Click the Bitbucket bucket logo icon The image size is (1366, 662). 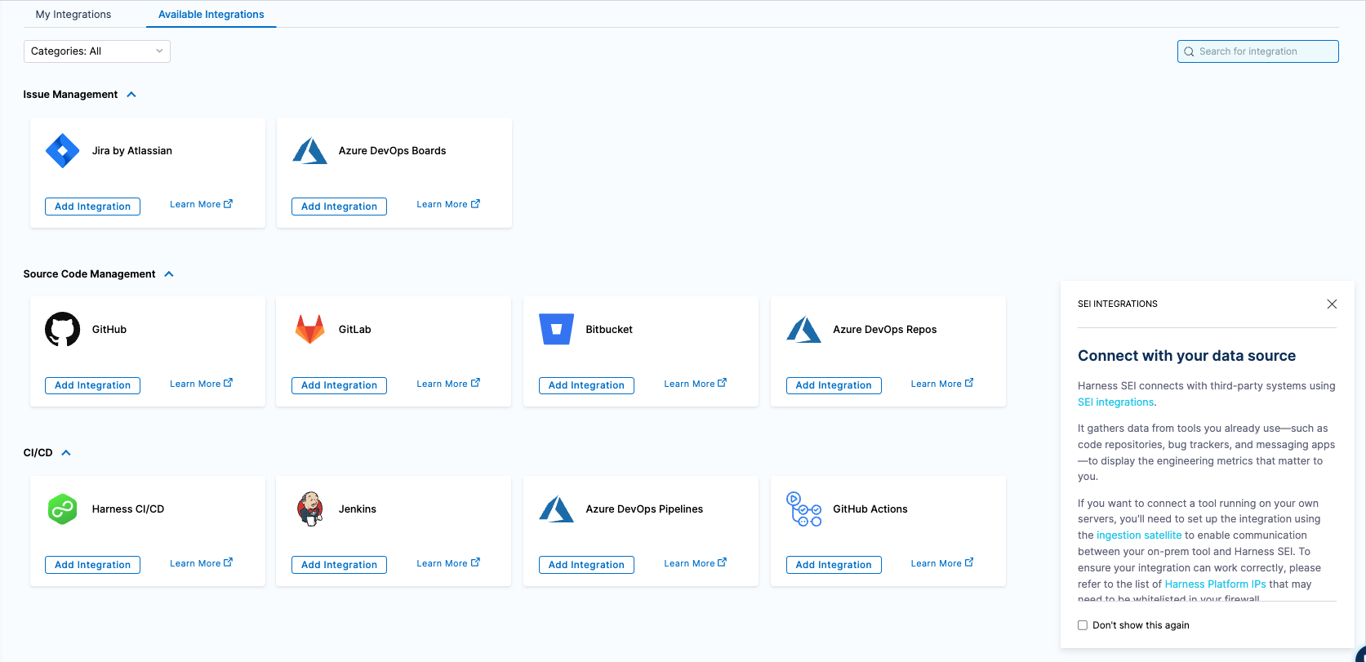(x=557, y=330)
